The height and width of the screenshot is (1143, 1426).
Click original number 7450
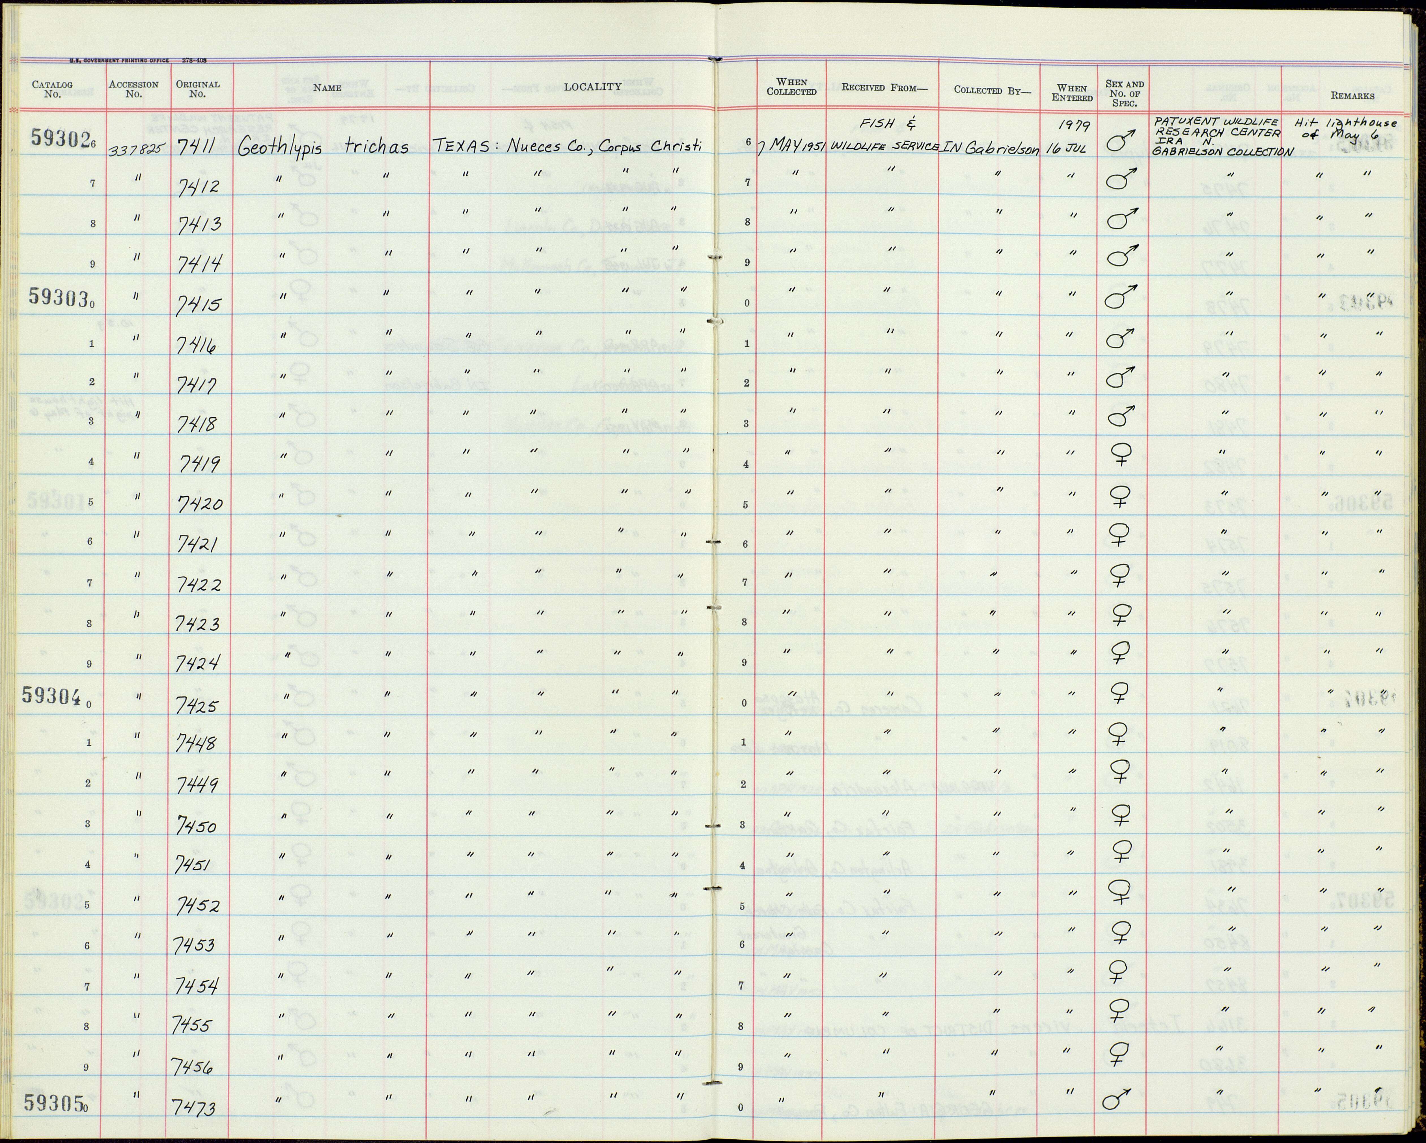click(x=197, y=826)
